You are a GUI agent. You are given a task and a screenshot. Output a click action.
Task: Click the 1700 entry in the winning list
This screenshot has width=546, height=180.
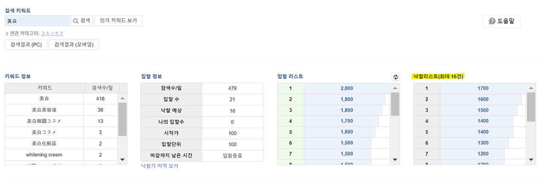[483, 89]
